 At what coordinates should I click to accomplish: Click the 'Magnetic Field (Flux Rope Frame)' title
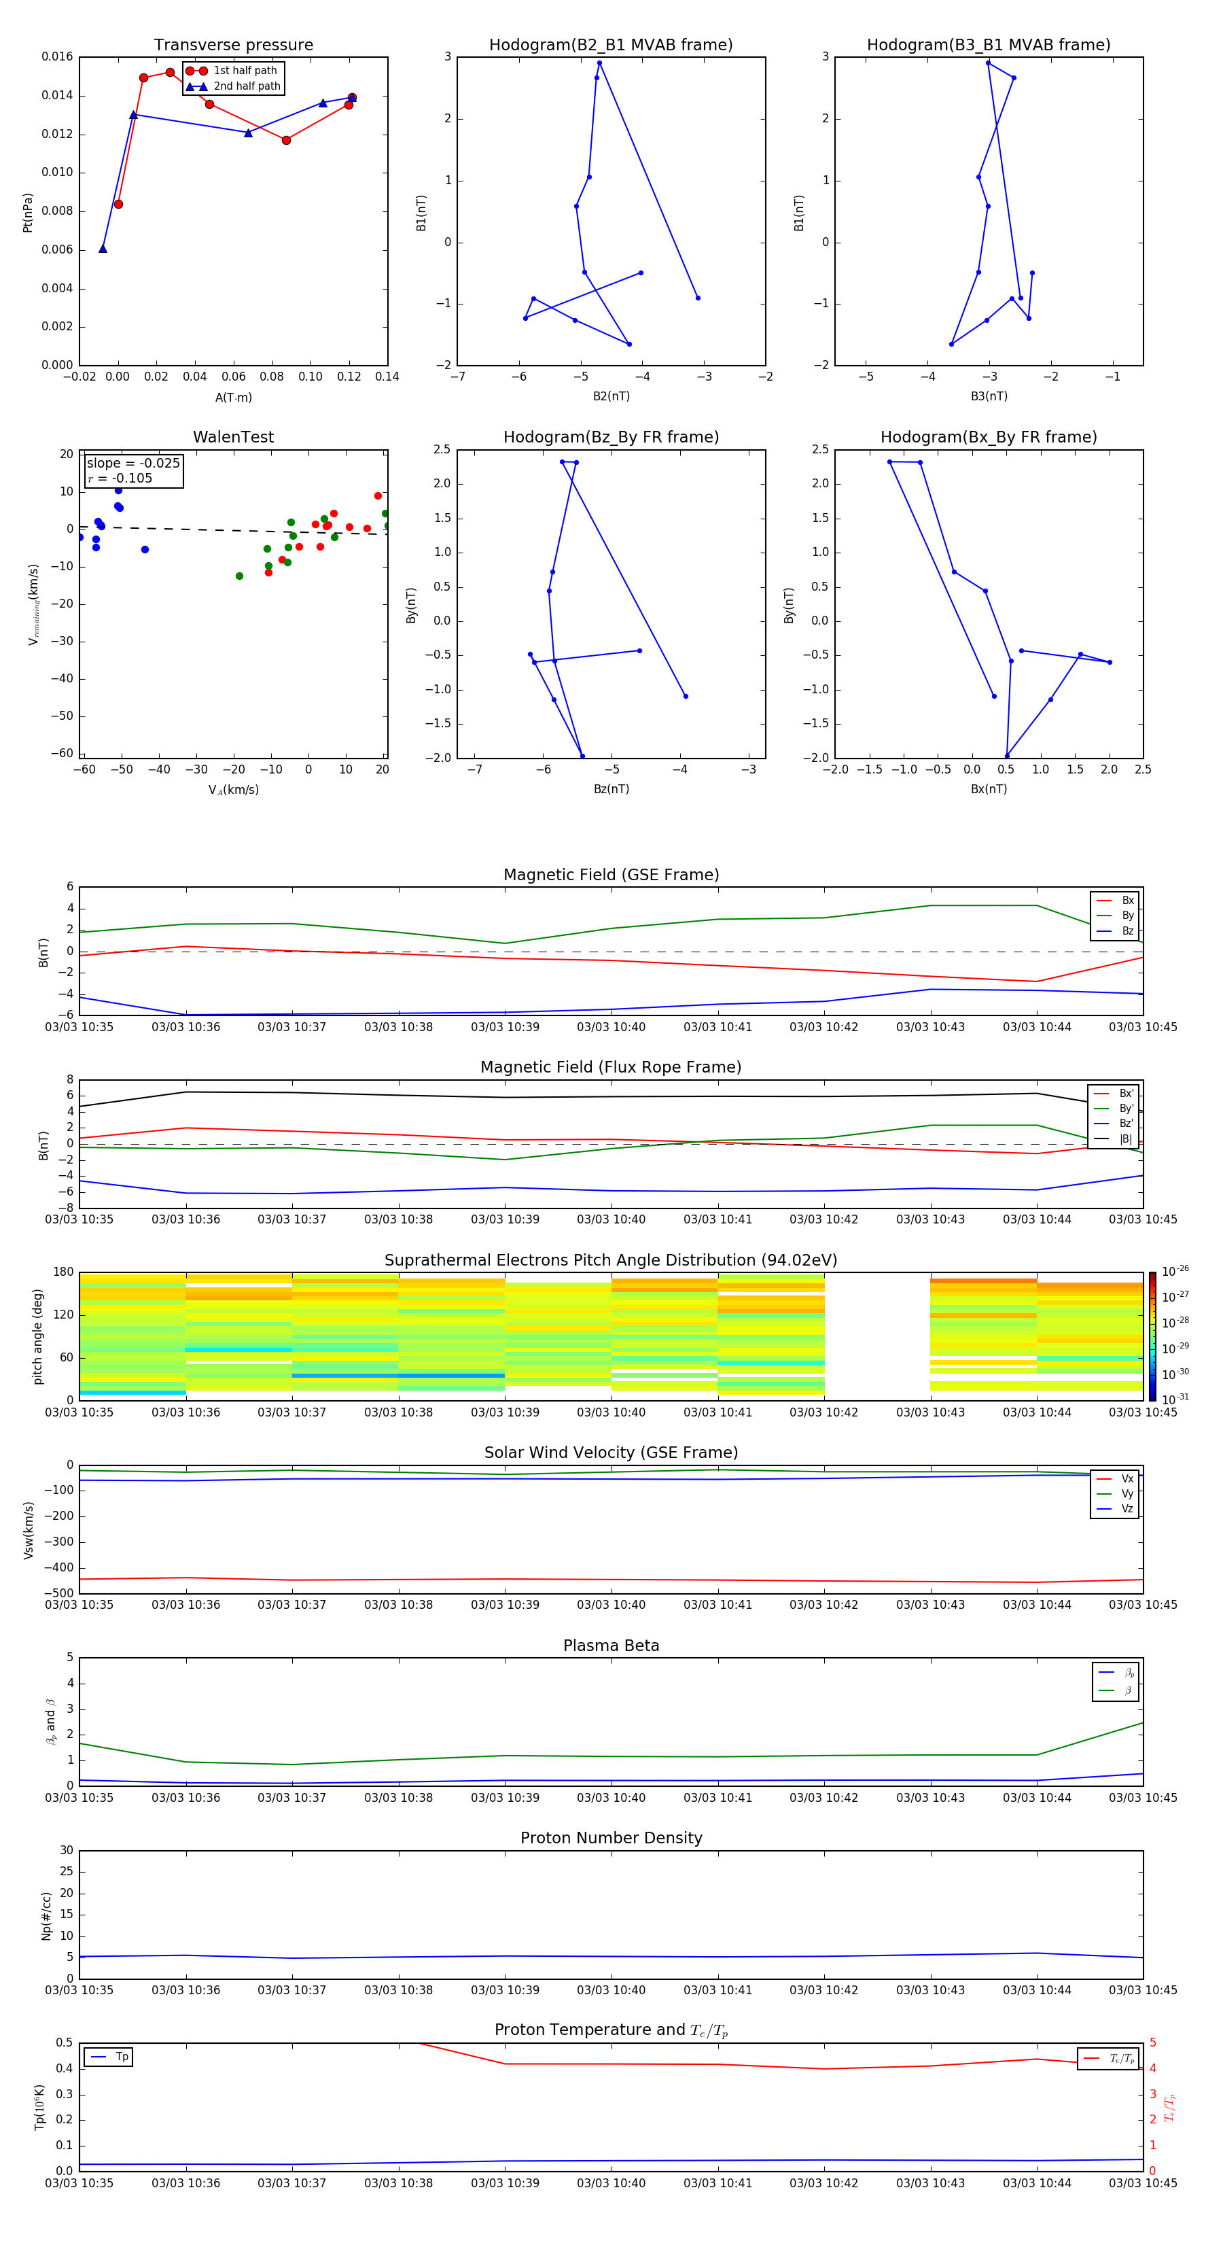point(611,1066)
